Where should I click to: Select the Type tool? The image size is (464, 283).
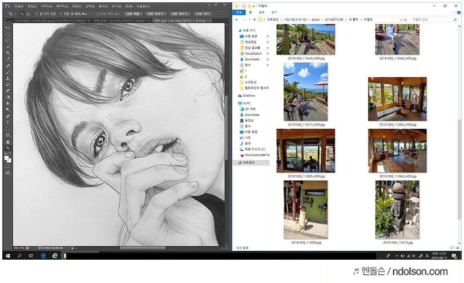(8, 122)
